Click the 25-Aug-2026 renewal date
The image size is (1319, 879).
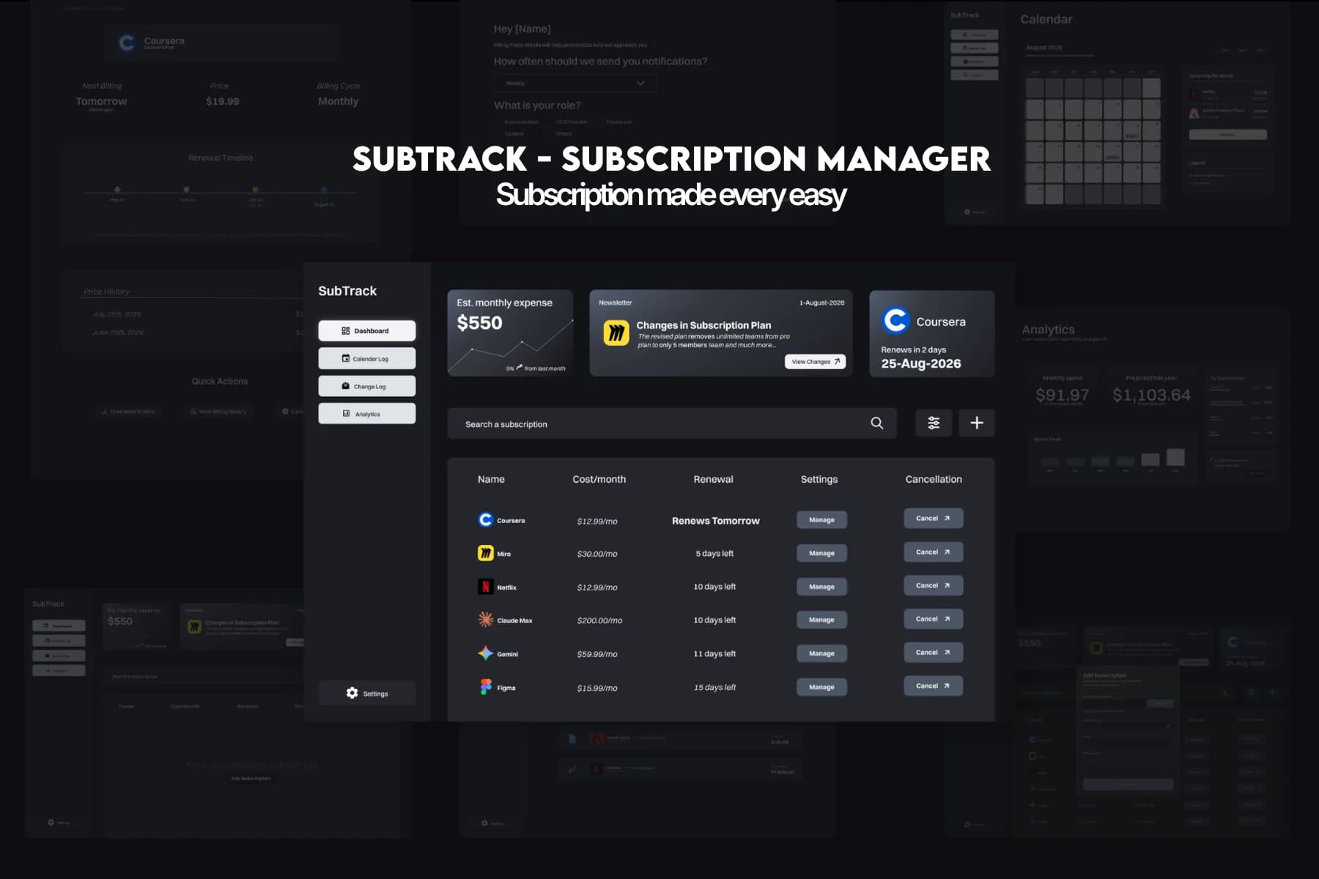[x=920, y=363]
